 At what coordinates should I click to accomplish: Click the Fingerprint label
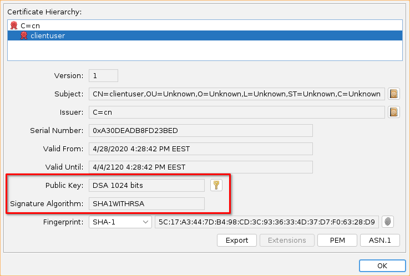point(63,222)
